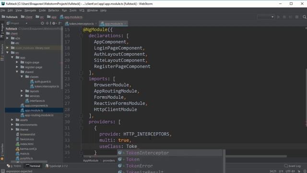Open the TypeScript 2.7.2 tool window
This screenshot has width=307, height=173.
point(57,166)
